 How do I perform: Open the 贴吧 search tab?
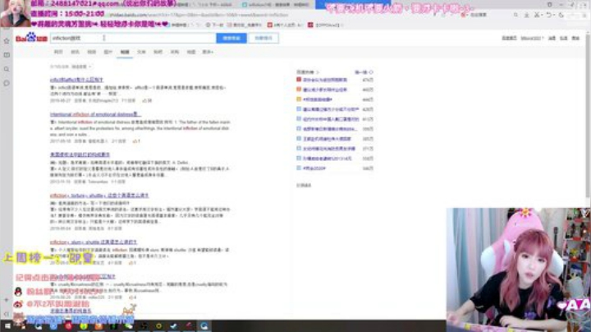[158, 52]
